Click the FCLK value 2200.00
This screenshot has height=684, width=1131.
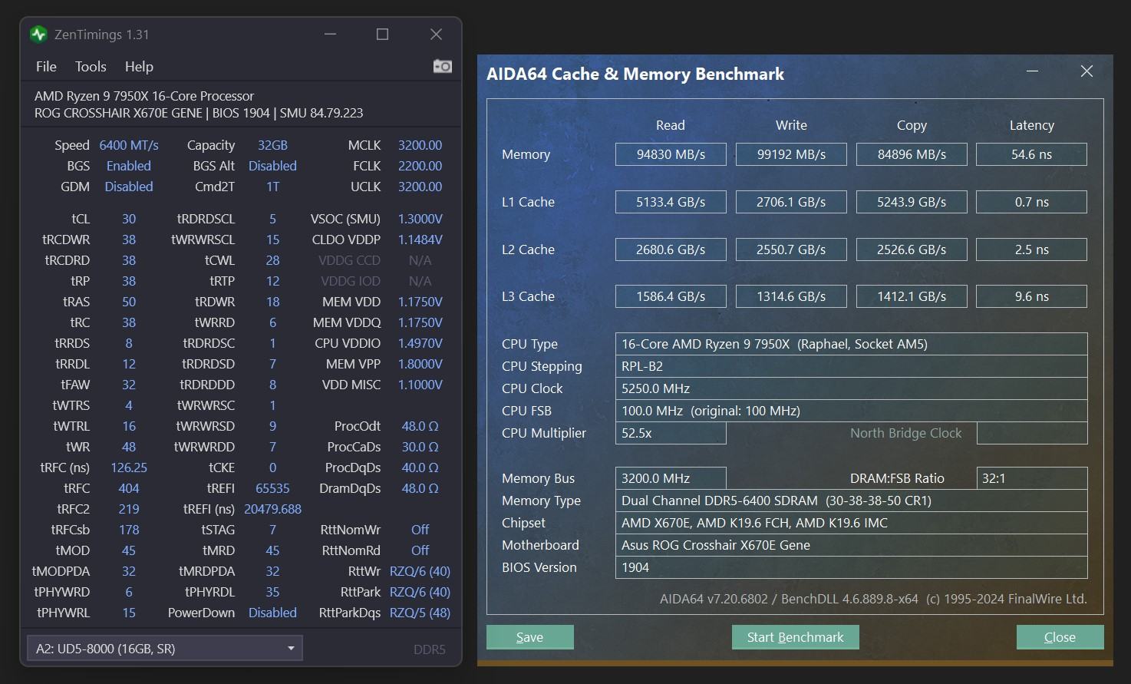click(420, 166)
